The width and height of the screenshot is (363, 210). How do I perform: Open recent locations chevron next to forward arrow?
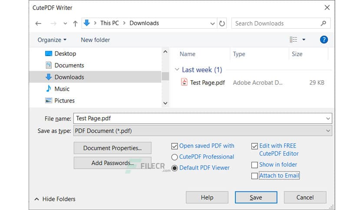65,23
